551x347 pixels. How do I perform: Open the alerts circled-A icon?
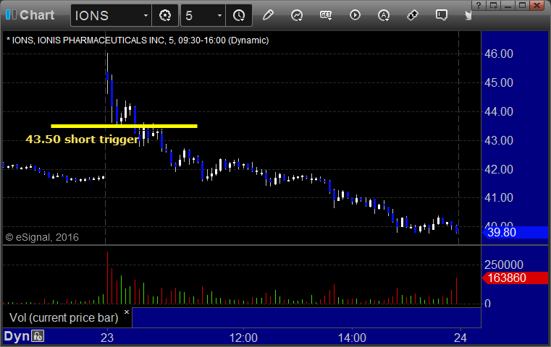[x=383, y=15]
